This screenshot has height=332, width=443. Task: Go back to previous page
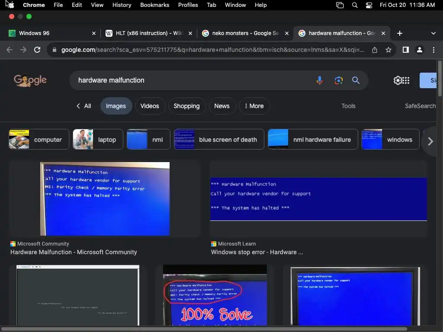(x=10, y=50)
